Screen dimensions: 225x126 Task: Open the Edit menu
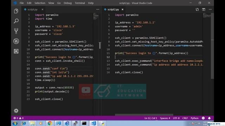coord(29,3)
